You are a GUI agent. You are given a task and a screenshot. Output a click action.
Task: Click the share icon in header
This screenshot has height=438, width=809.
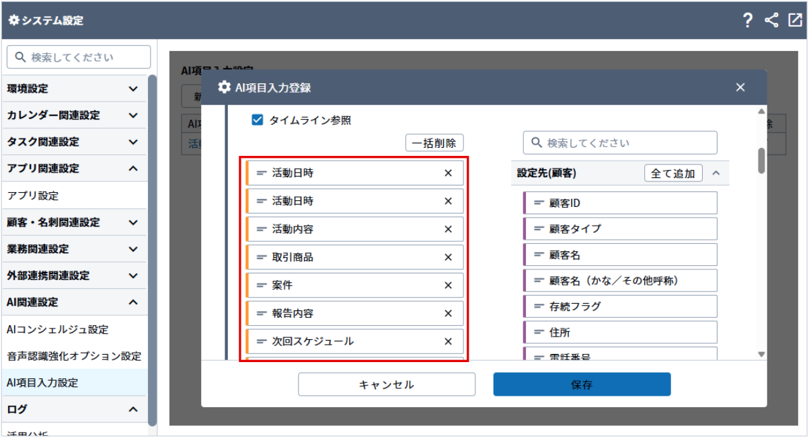(771, 20)
